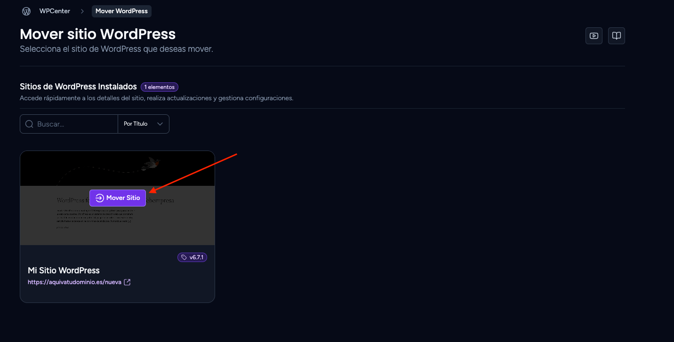The height and width of the screenshot is (342, 674).
Task: Go to WPCenter breadcrumb item
Action: coord(55,11)
